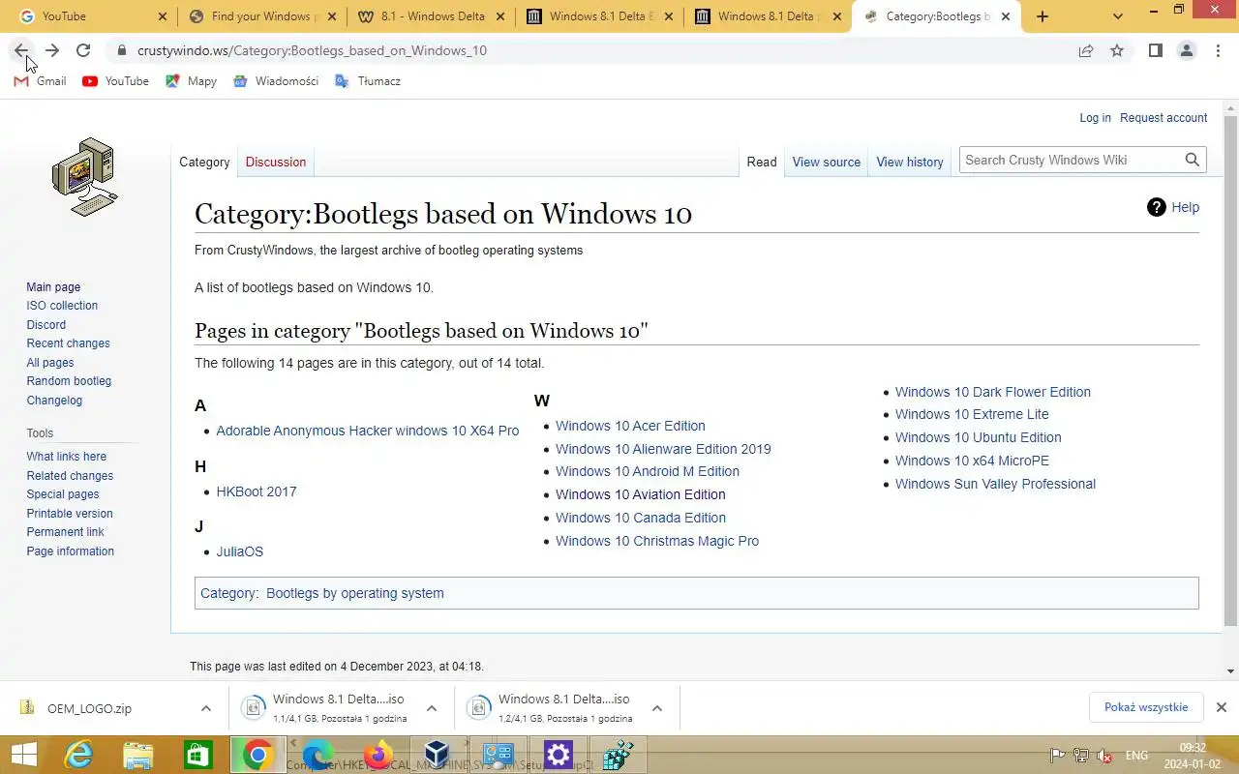Click the Log in link
The height and width of the screenshot is (774, 1239).
tap(1095, 118)
